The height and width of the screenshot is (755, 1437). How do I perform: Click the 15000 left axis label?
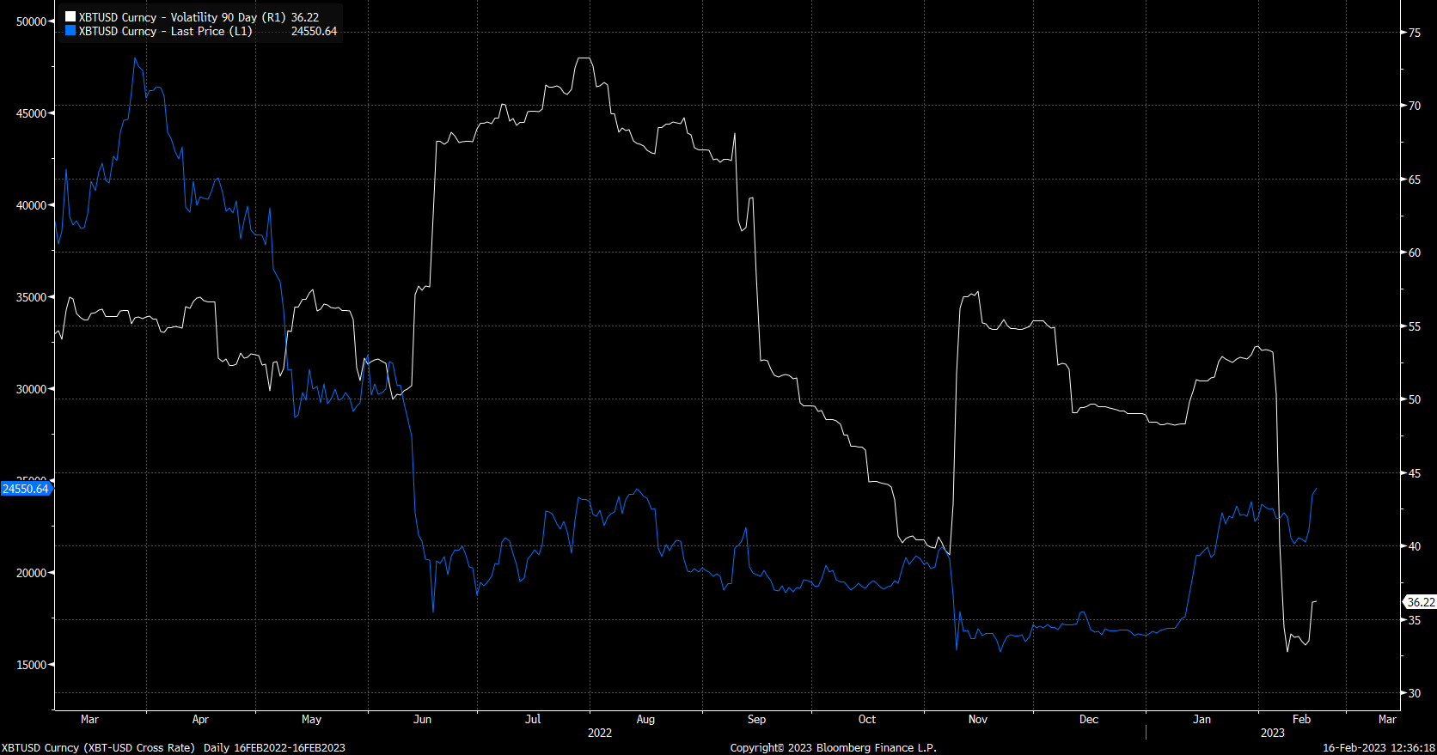[31, 665]
